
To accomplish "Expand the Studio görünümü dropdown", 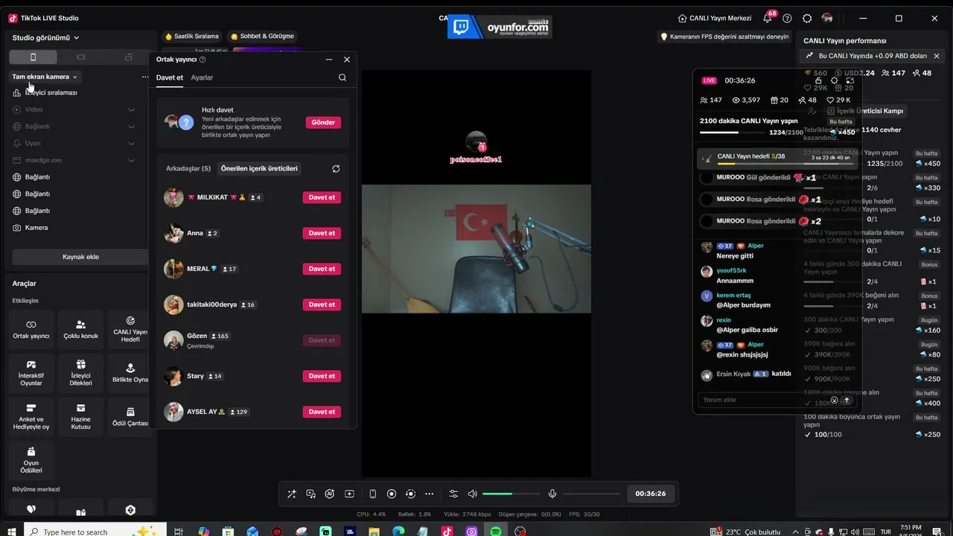I will [x=46, y=38].
